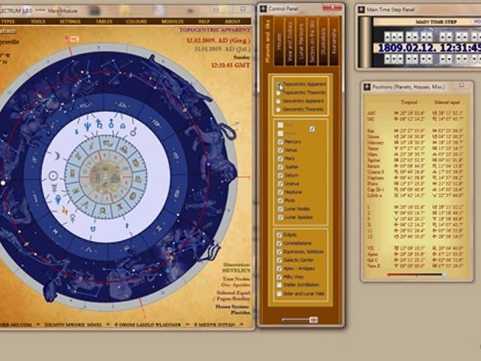Toggle the extra checkbox right of Sun
Image resolution: width=481 pixels, height=361 pixels.
click(x=312, y=129)
